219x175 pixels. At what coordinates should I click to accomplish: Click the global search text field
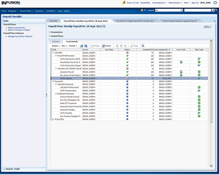point(197,10)
